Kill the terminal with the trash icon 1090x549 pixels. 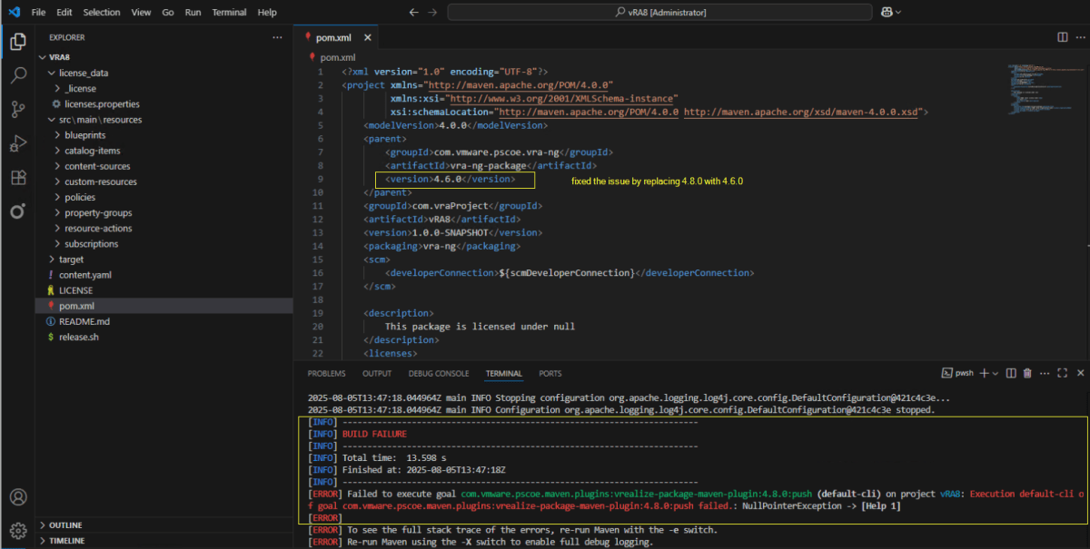pyautogui.click(x=1027, y=373)
